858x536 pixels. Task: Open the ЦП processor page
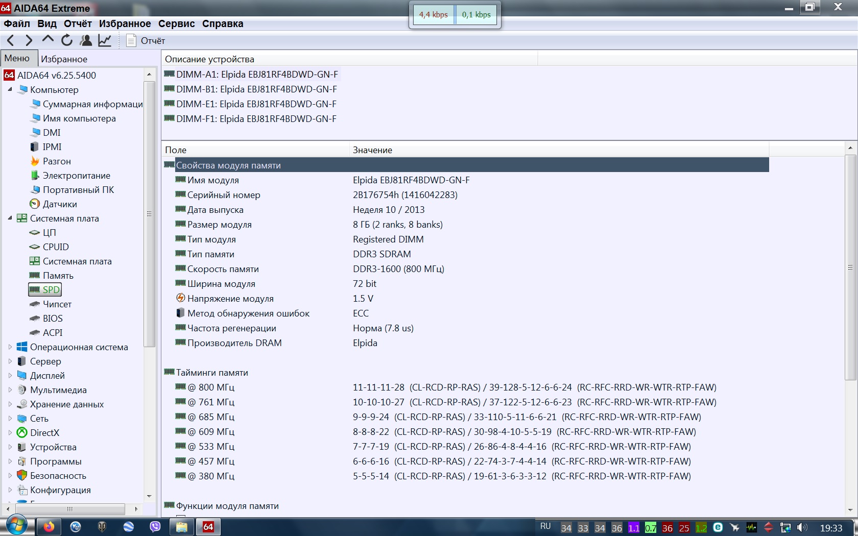pos(43,232)
